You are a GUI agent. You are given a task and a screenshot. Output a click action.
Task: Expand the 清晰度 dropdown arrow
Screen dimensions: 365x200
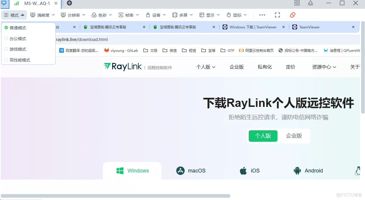click(53, 15)
